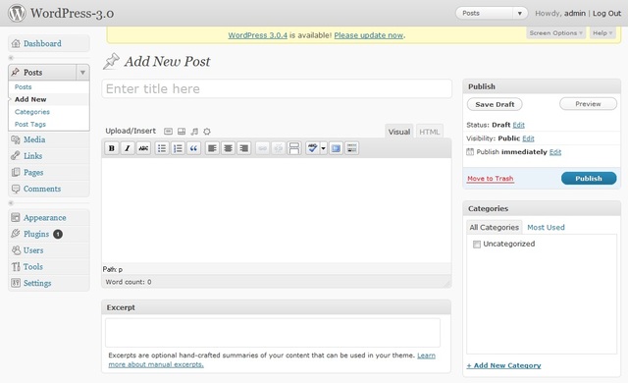Image resolution: width=628 pixels, height=383 pixels.
Task: Align text right in editor
Action: coord(244,148)
